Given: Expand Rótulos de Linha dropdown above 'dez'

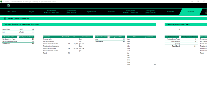Looking at the screenshot, I should click(108, 37).
